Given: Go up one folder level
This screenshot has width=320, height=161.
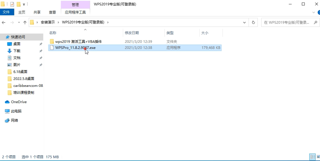Looking at the screenshot, I should tap(25, 22).
